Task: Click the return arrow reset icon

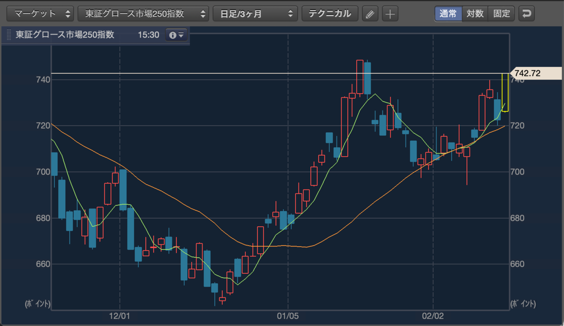Action: (x=527, y=14)
